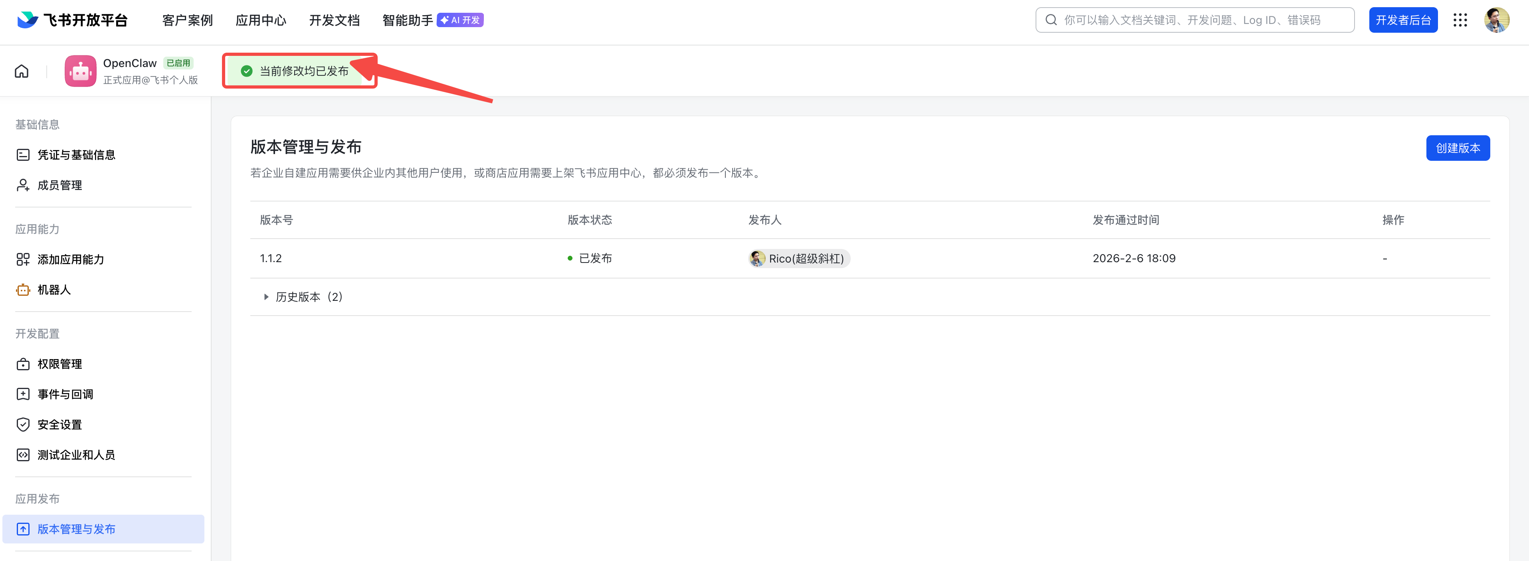1529x561 pixels.
Task: Open the 客户案例 top menu
Action: coord(187,20)
